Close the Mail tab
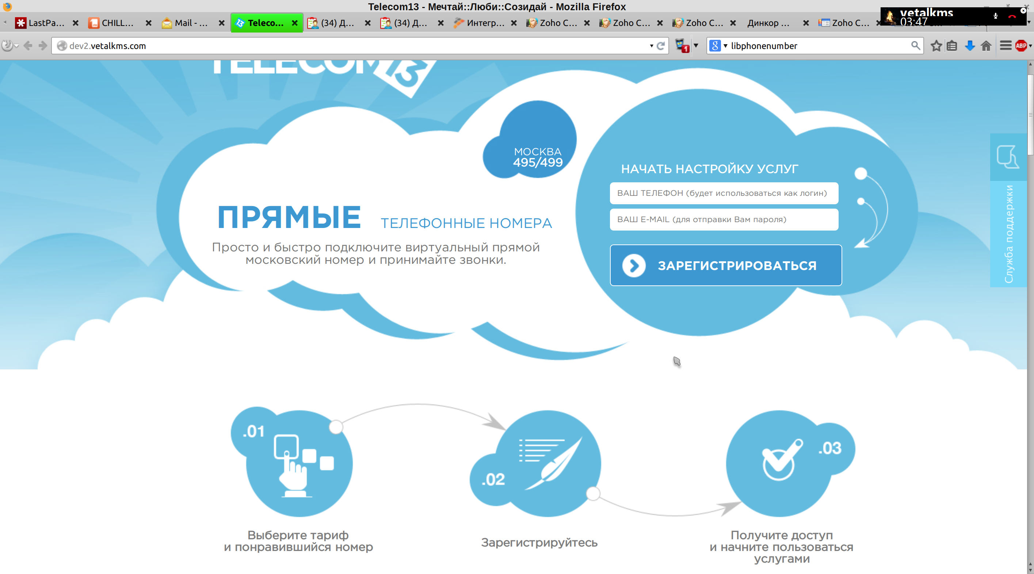 point(222,23)
